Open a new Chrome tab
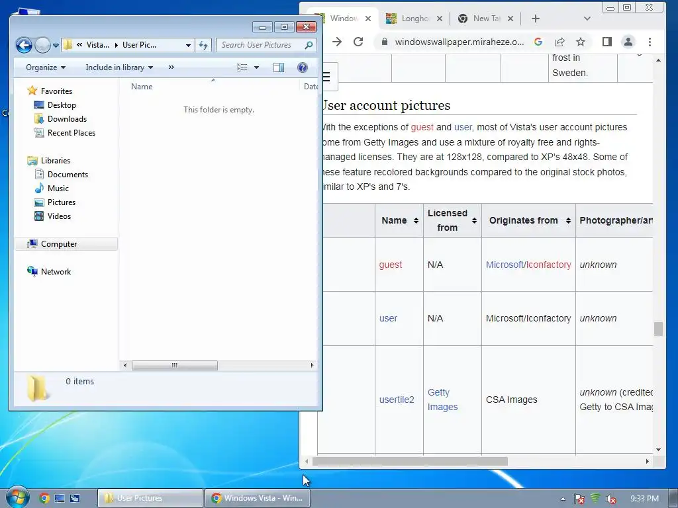Image resolution: width=678 pixels, height=508 pixels. 535,19
